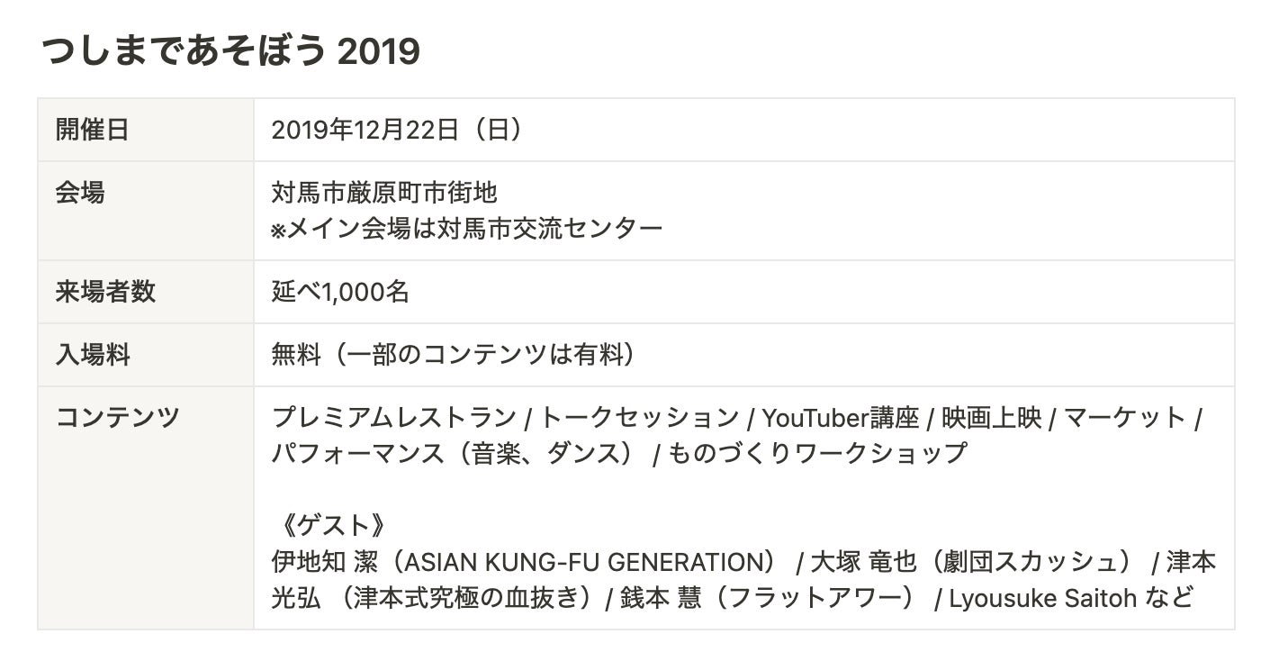
Task: Select the 会場 row label
Action: [80, 193]
